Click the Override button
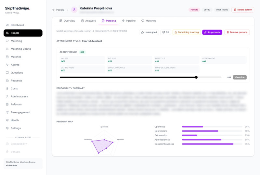This screenshot has height=175, width=260. tap(240, 77)
